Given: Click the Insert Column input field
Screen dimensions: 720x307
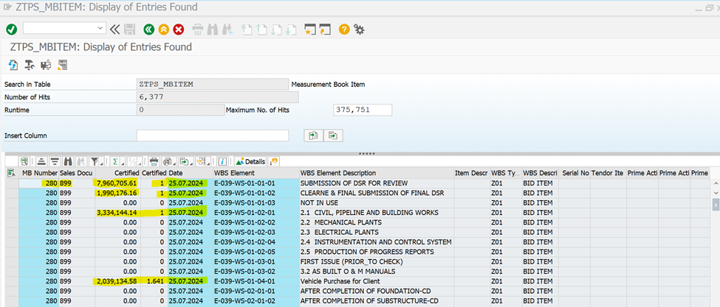Looking at the screenshot, I should tap(213, 135).
